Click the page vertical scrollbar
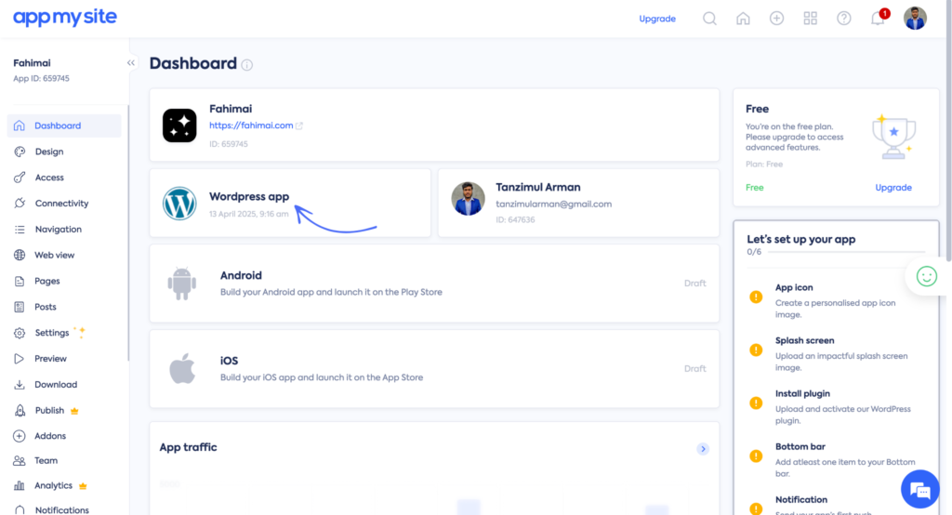Image resolution: width=952 pixels, height=515 pixels. [948, 130]
